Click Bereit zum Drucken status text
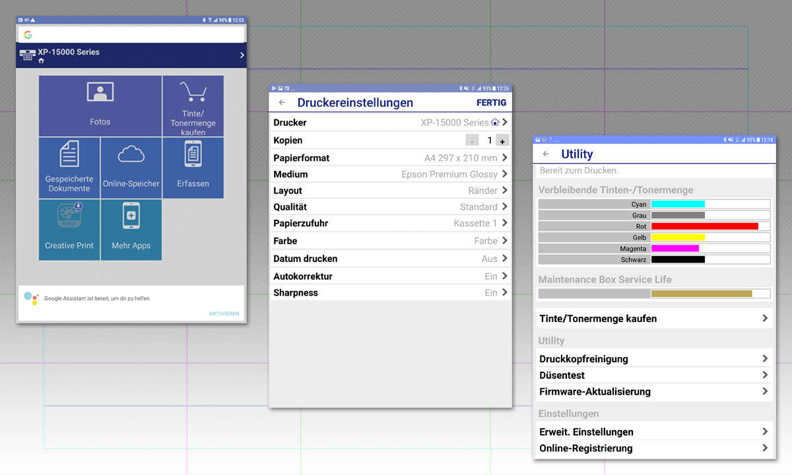The height and width of the screenshot is (475, 792). coord(579,170)
